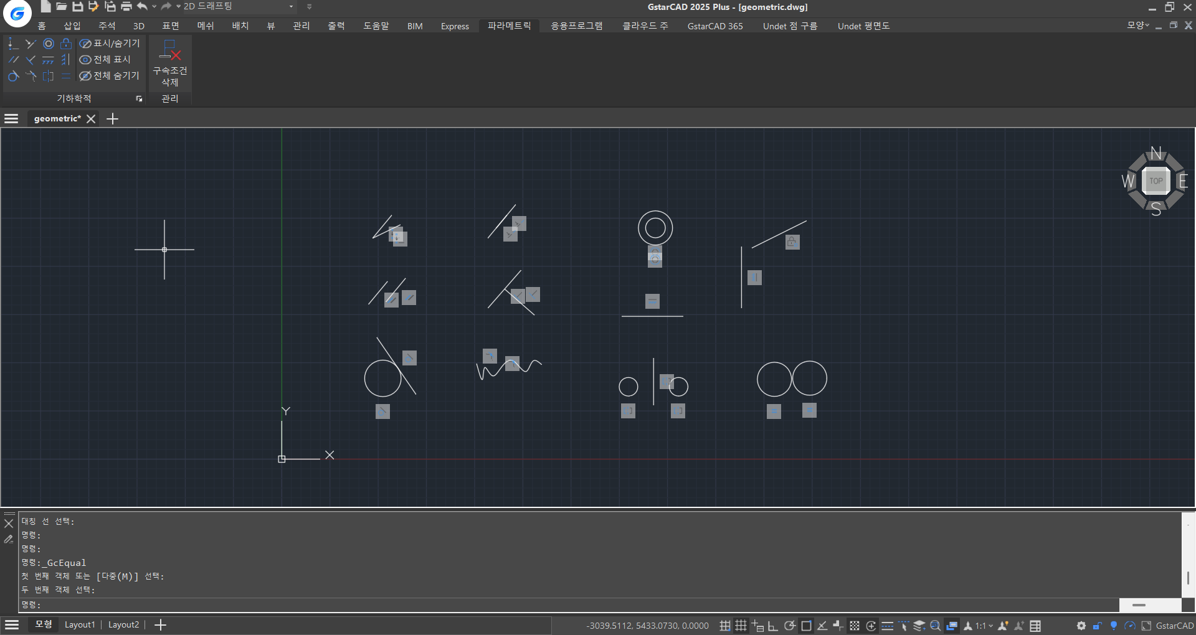Toggle lineweight display in status bar
Viewport: 1196px width, 635px height.
coord(888,626)
